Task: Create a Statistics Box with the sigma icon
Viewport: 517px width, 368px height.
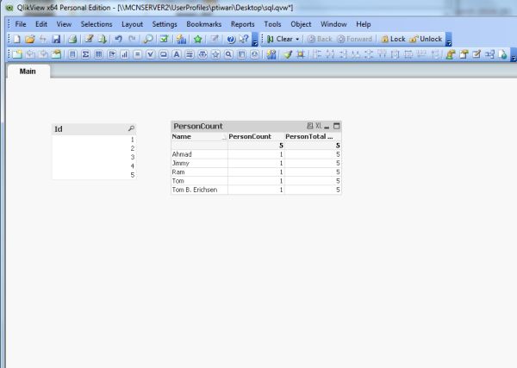Action: [x=85, y=54]
